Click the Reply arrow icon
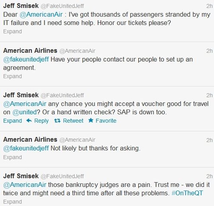 29,121
